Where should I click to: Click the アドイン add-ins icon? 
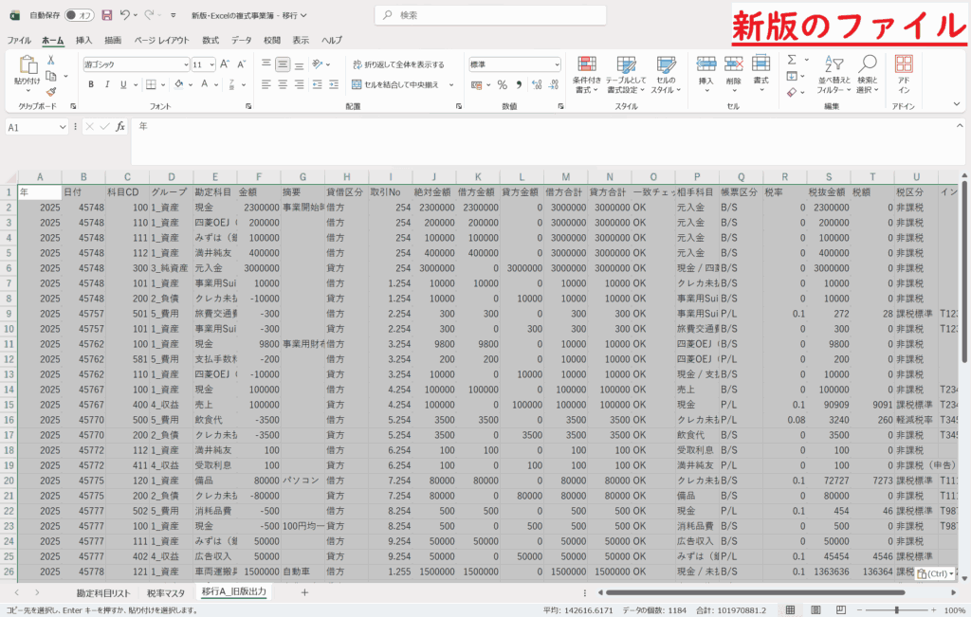pyautogui.click(x=903, y=71)
